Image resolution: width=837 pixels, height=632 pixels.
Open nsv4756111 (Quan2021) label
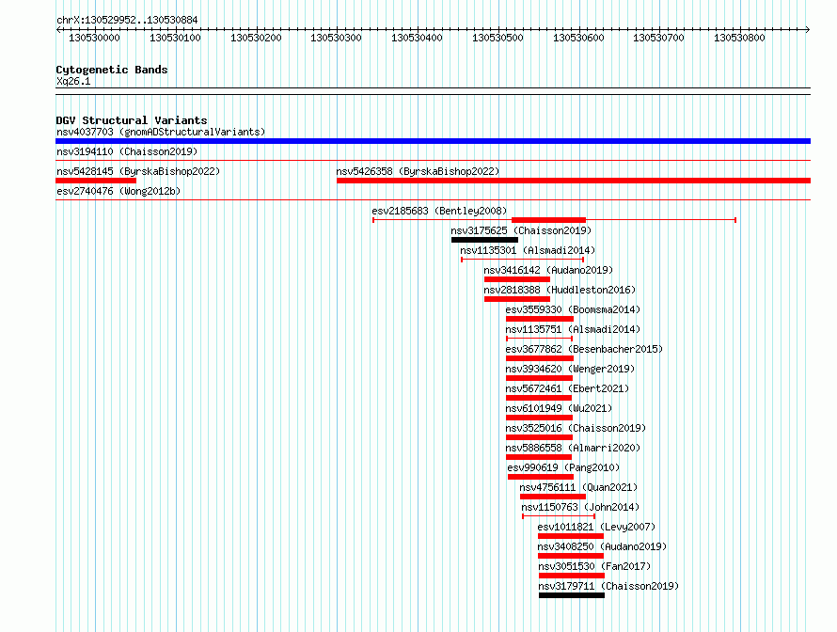pos(578,487)
